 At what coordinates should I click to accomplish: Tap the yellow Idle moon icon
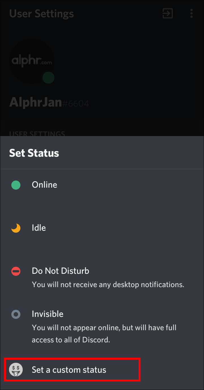coord(16,228)
